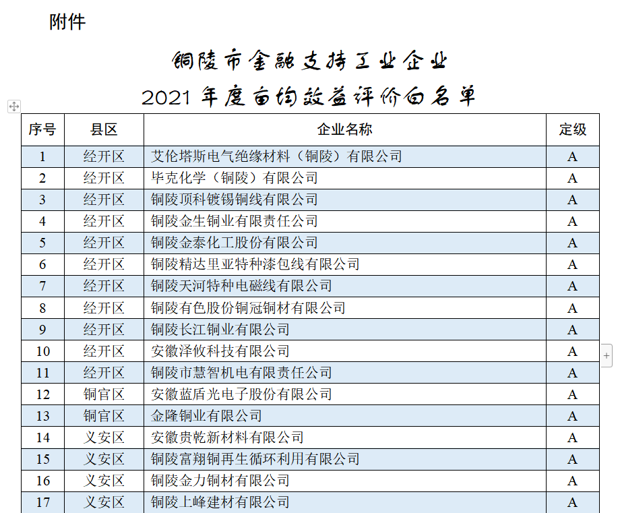Click the add-column plus button beside the table

coord(607,355)
